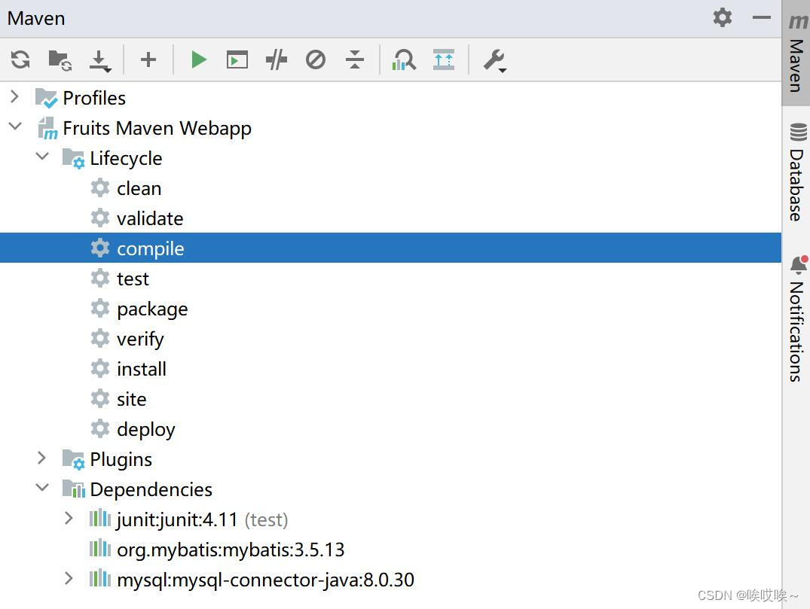This screenshot has width=810, height=609.
Task: Download sources and documentation icon
Action: (x=99, y=61)
